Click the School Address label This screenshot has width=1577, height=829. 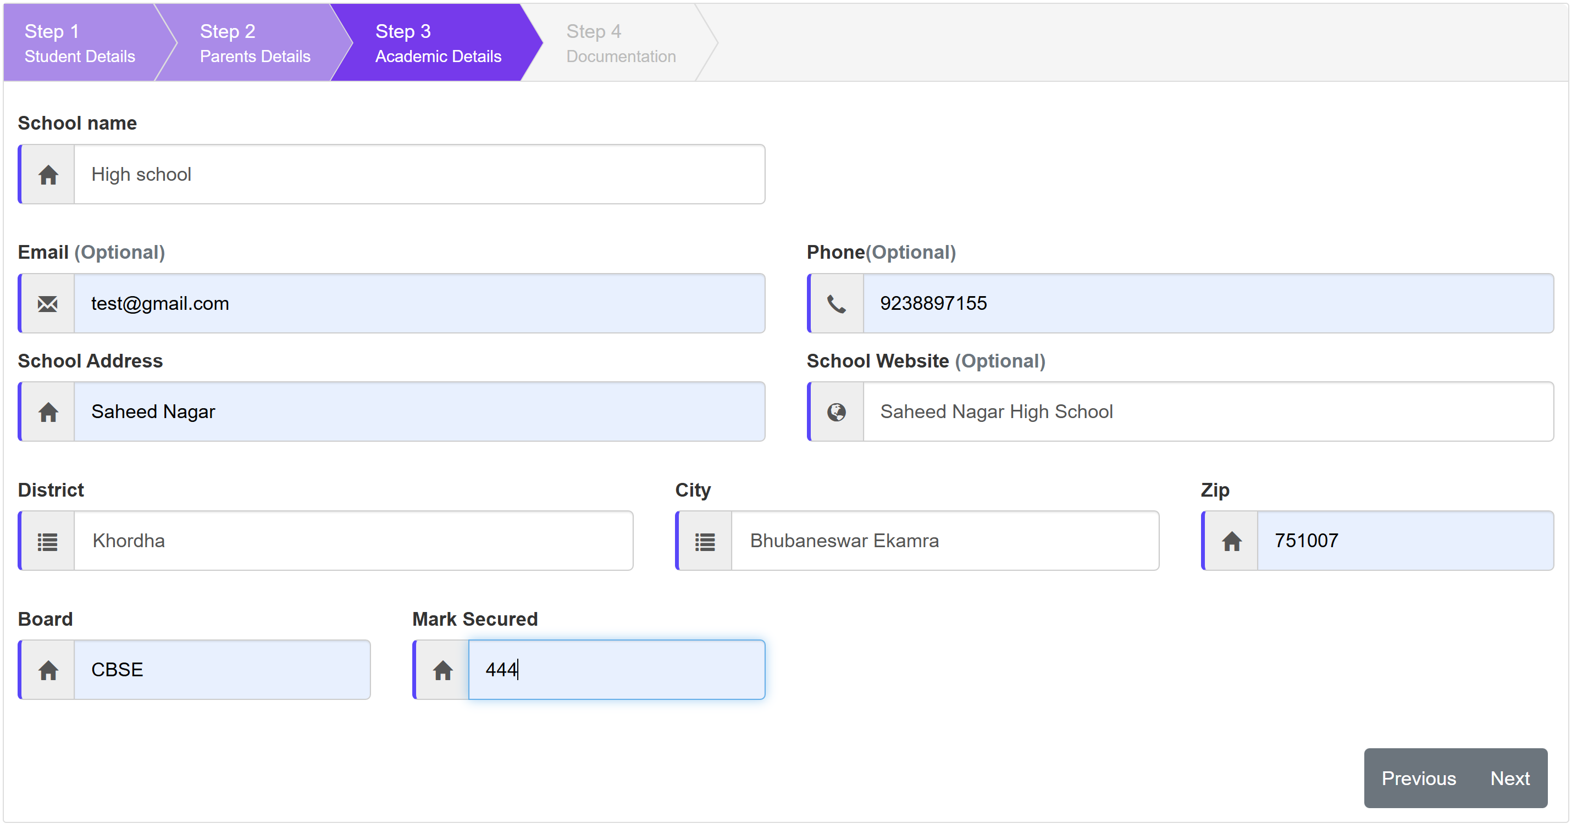coord(90,361)
